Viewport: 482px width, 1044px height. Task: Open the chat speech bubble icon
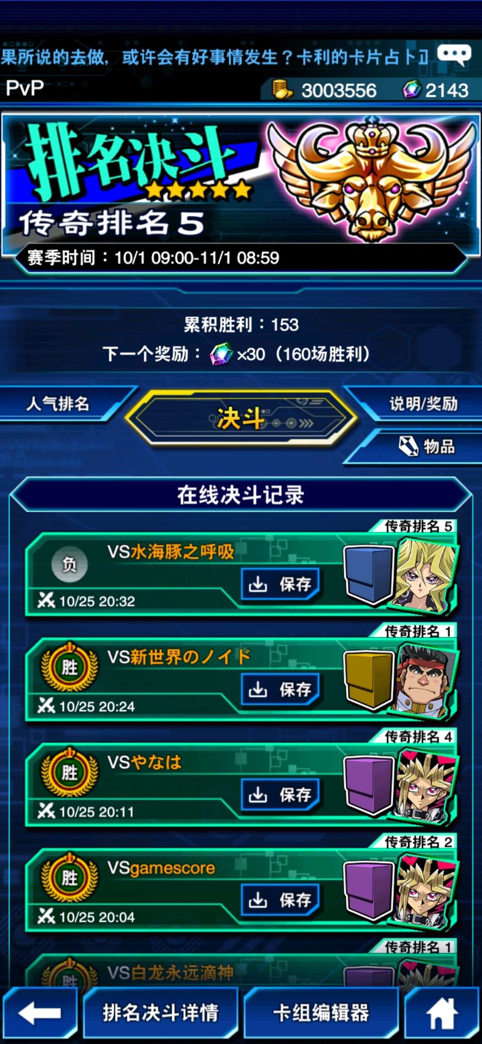coord(454,55)
